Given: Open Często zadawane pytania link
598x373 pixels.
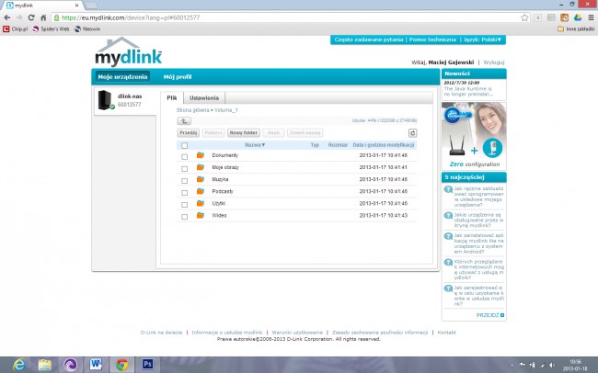Looking at the screenshot, I should [368, 40].
